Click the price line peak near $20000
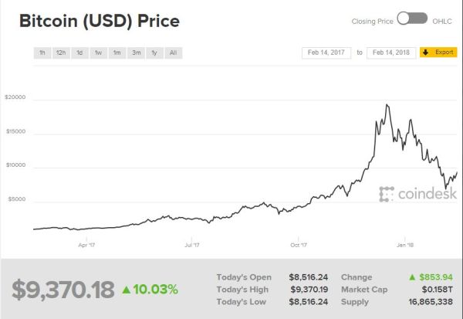Image resolution: width=463 pixels, height=319 pixels. click(x=387, y=105)
